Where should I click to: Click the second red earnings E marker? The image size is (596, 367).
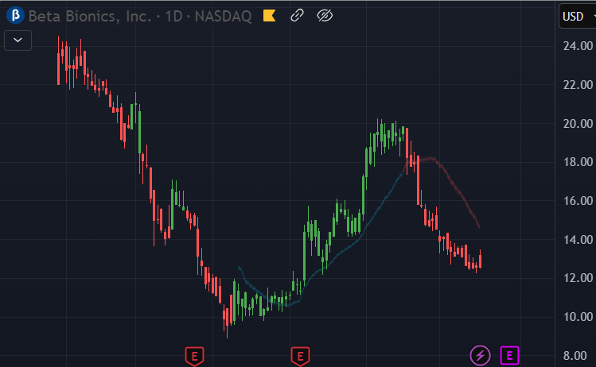coord(300,357)
